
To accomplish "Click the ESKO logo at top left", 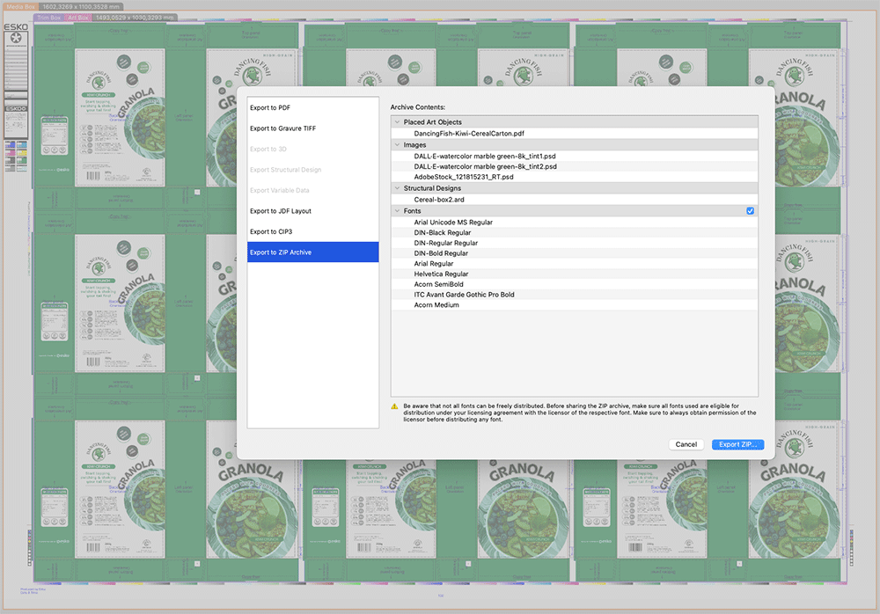I will tap(16, 28).
